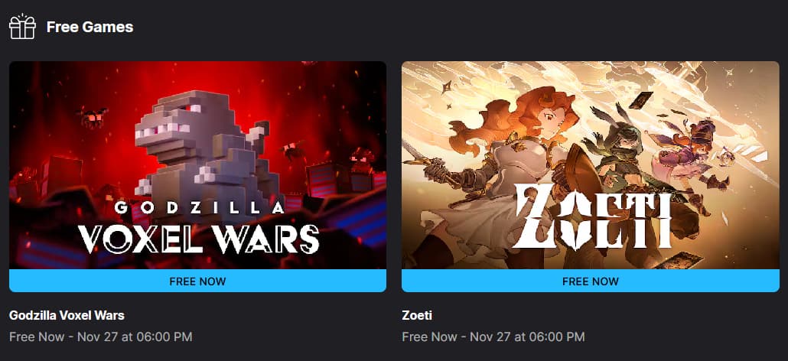Click the white ZOETI logo in the artwork

tap(593, 217)
